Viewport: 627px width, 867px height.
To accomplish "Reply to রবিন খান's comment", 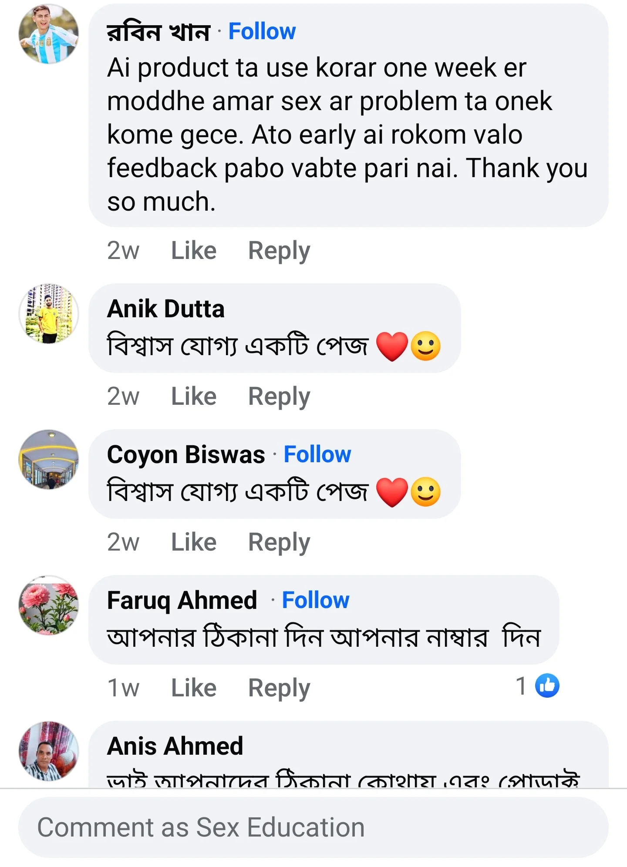I will pyautogui.click(x=279, y=250).
